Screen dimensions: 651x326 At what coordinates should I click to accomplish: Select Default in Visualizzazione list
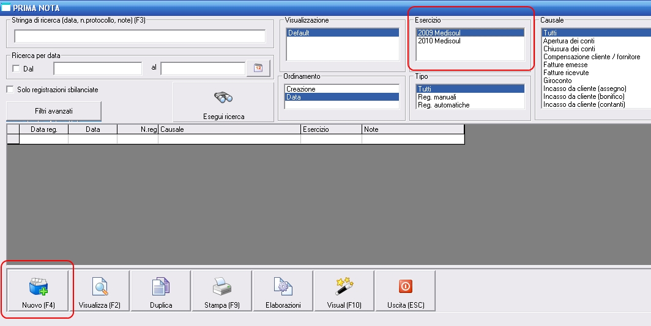pos(343,33)
